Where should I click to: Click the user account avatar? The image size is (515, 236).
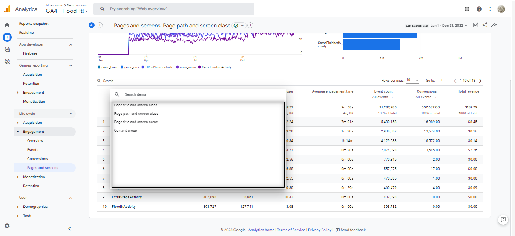click(501, 9)
